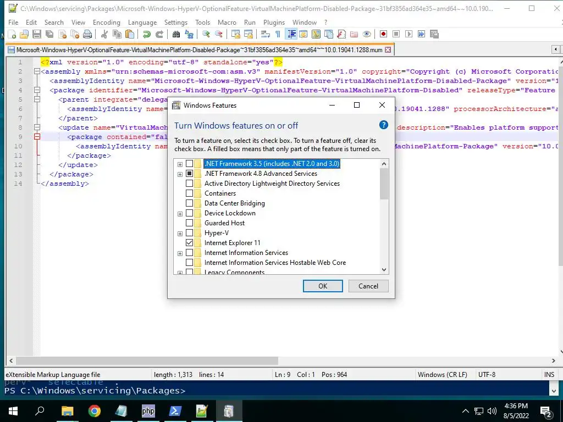Undo with the green arrow icon
The image size is (563, 422).
(146, 34)
